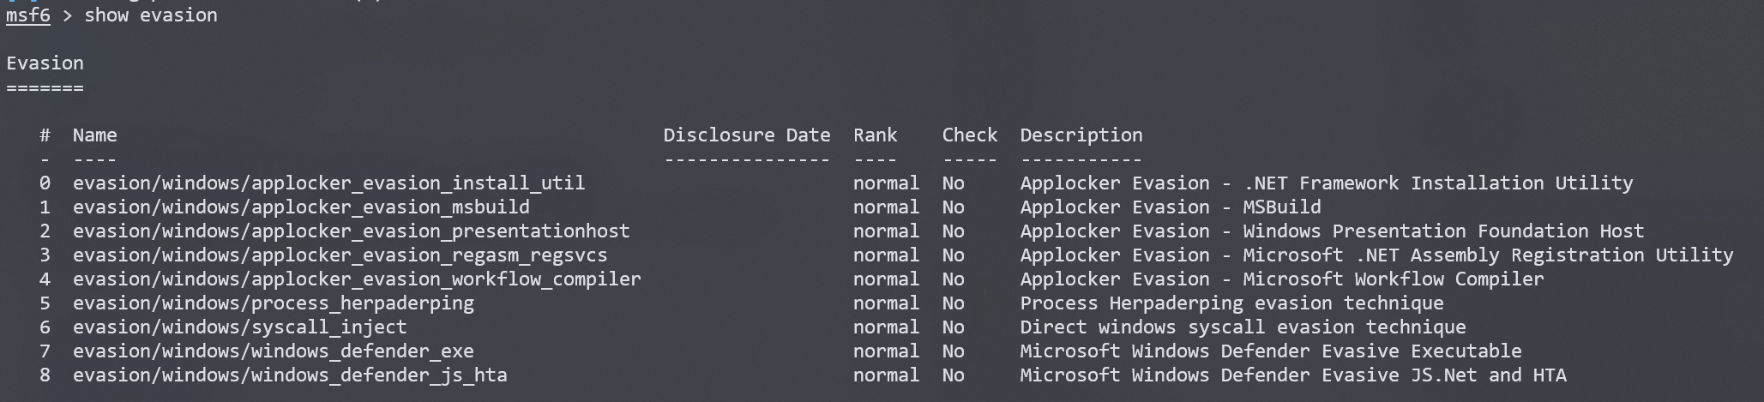The image size is (1764, 402).
Task: Click the applocker_evasion_presentationhost module path
Action: [351, 231]
